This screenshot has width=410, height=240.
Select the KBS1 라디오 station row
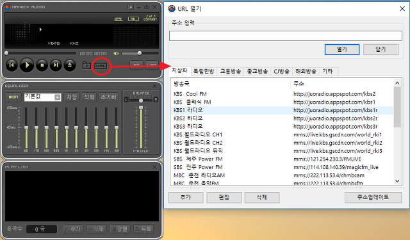282,110
